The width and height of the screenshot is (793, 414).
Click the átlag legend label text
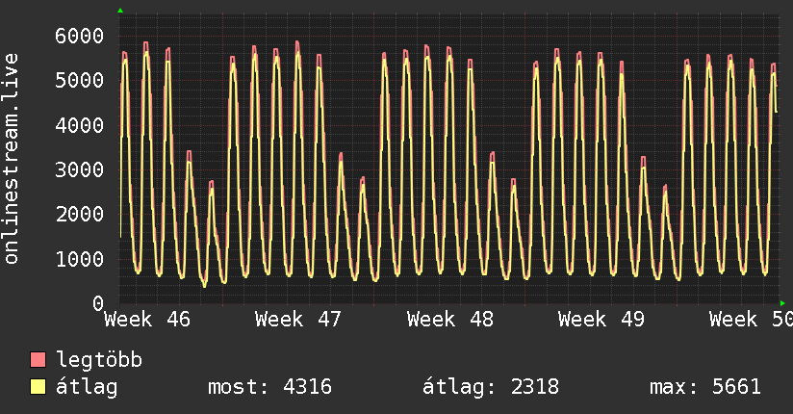coord(87,388)
